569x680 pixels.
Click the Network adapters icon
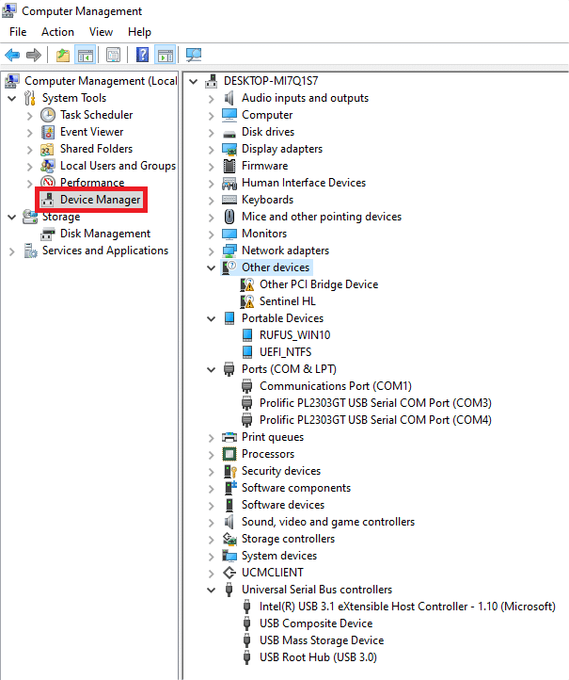click(229, 251)
